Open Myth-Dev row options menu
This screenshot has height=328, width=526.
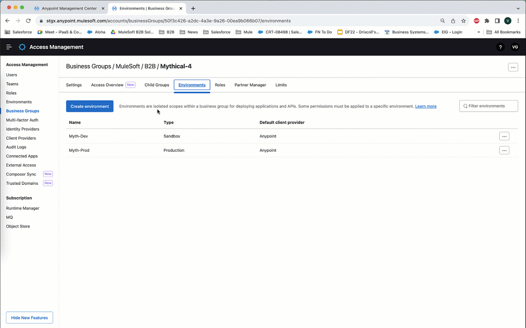pos(504,136)
